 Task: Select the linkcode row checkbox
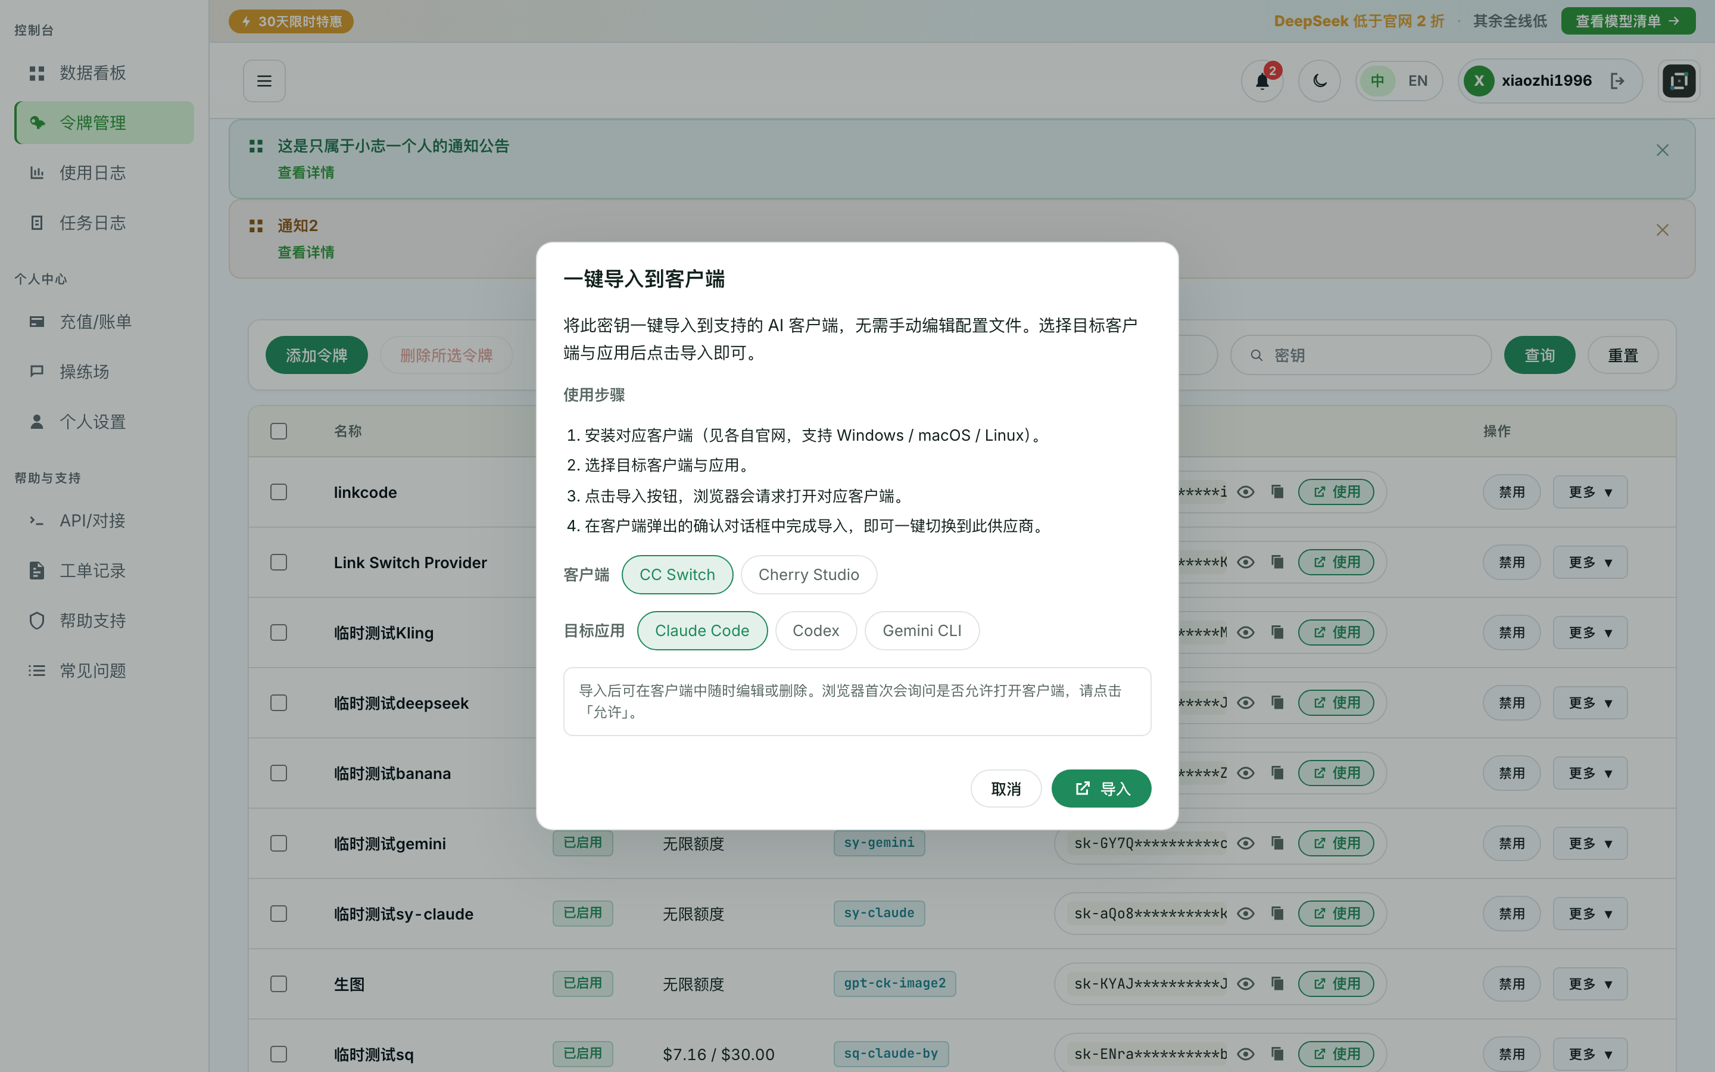pyautogui.click(x=279, y=492)
